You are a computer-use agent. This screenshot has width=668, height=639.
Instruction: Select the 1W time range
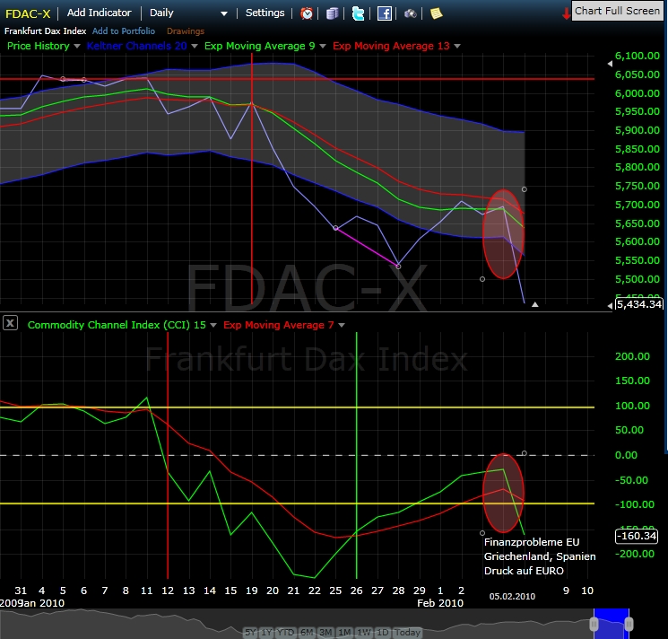coord(364,632)
